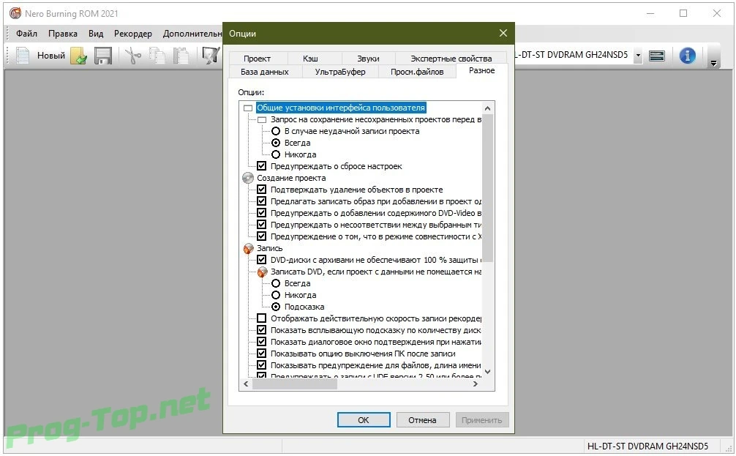Open the УльтраБуфер tab
The height and width of the screenshot is (456, 736).
pos(340,72)
